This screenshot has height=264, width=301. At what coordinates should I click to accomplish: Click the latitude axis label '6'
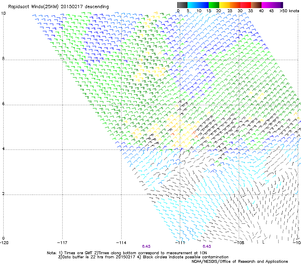pos(3,104)
